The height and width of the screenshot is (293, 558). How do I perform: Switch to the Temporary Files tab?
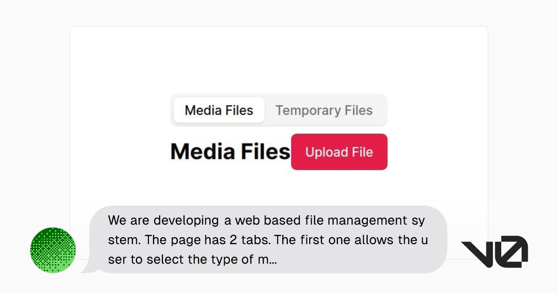click(x=324, y=110)
